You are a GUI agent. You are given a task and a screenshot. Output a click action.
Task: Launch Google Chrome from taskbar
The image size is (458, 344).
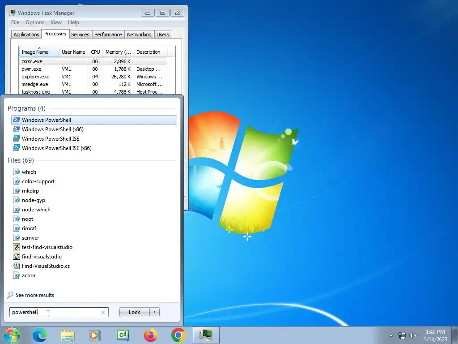tap(178, 335)
